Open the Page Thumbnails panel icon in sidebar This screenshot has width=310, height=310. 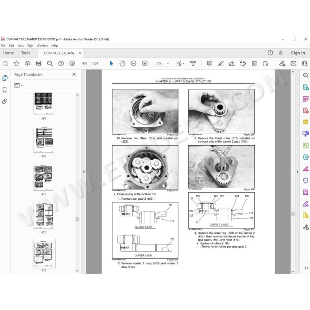point(5,77)
